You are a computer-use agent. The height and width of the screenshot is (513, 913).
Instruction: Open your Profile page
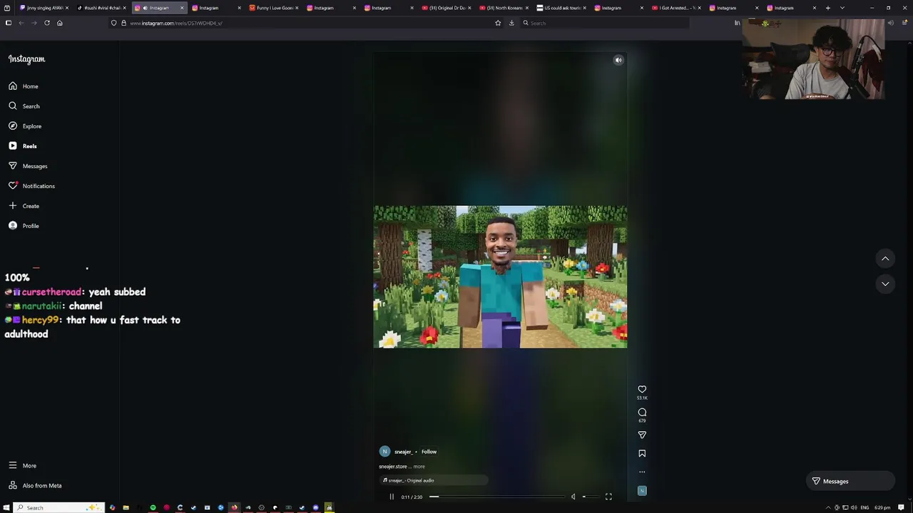pos(23,226)
